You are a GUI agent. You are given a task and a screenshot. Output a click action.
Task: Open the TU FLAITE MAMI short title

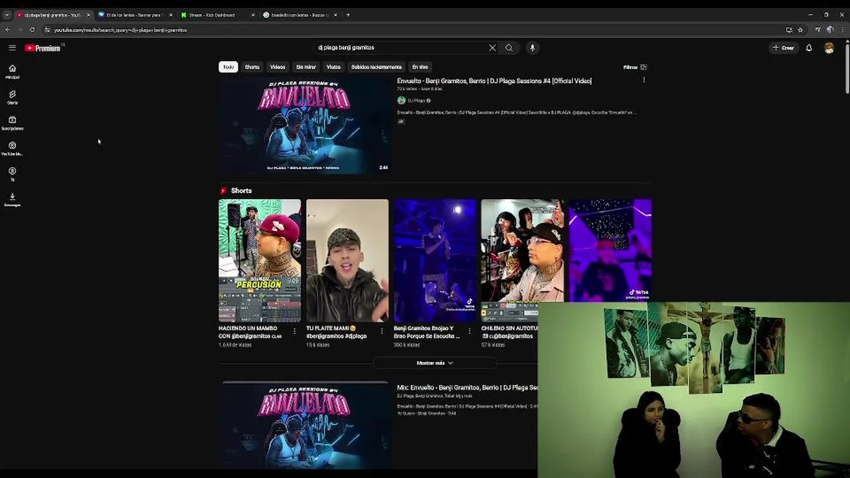pyautogui.click(x=337, y=332)
